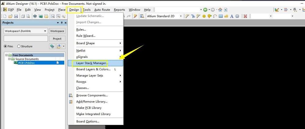Screen dimensions: 305x129
Task: Collapse the Source Documents tree node
Action: (9, 59)
